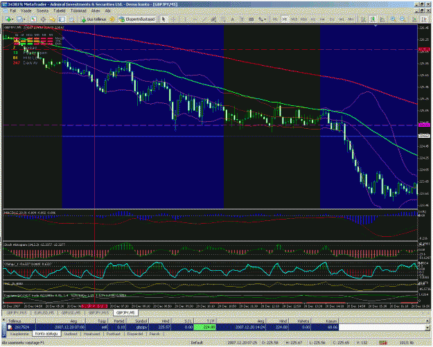Click the profiles icon

[19, 19]
